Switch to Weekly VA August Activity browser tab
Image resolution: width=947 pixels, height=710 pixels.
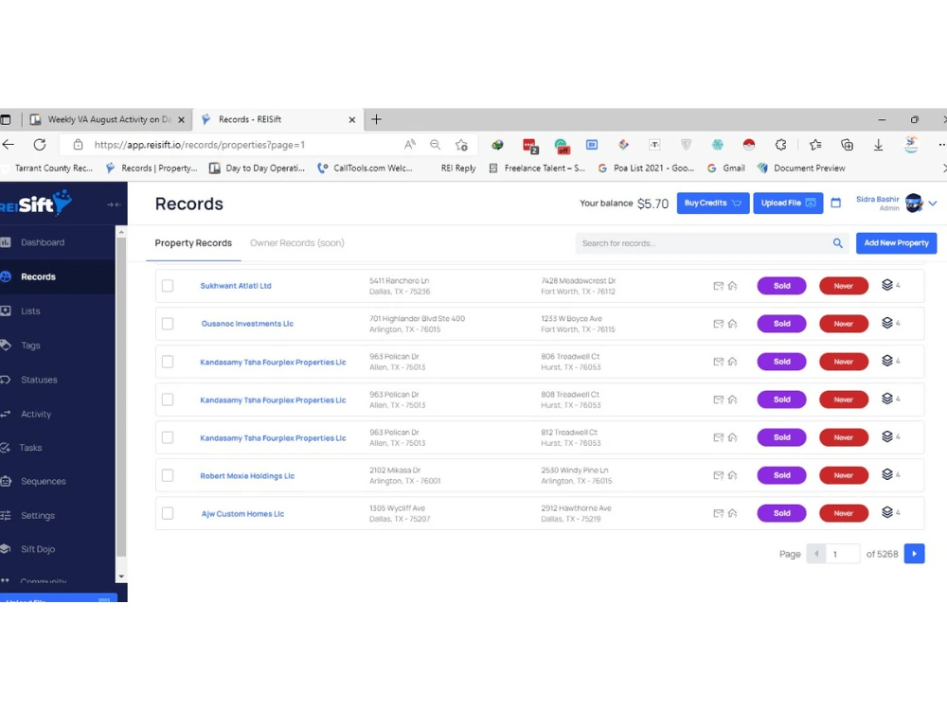tap(109, 119)
